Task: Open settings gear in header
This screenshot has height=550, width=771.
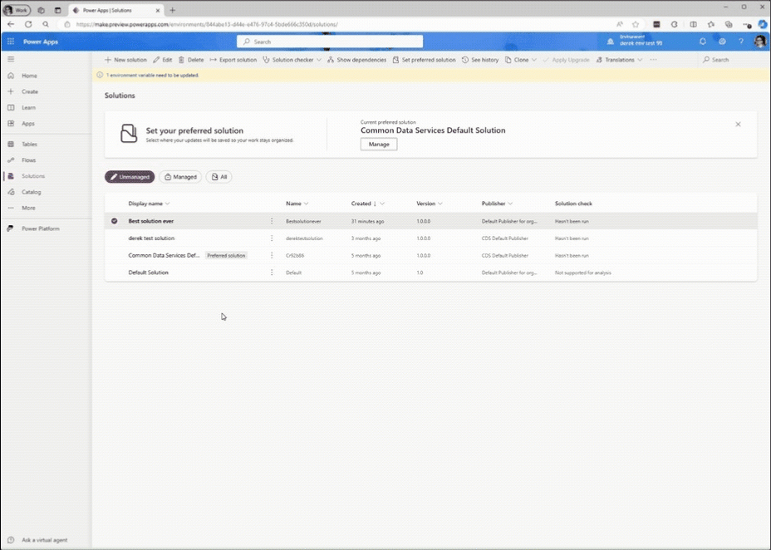Action: 722,42
